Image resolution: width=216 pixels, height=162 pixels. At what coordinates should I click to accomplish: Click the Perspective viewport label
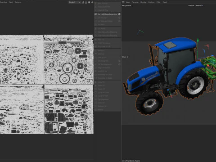[126, 5]
